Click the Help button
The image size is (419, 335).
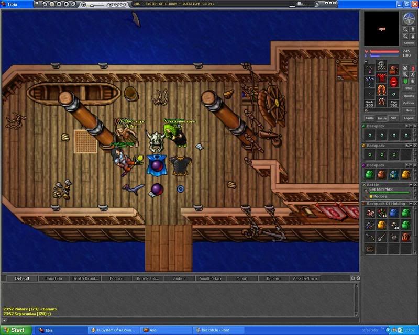409,110
